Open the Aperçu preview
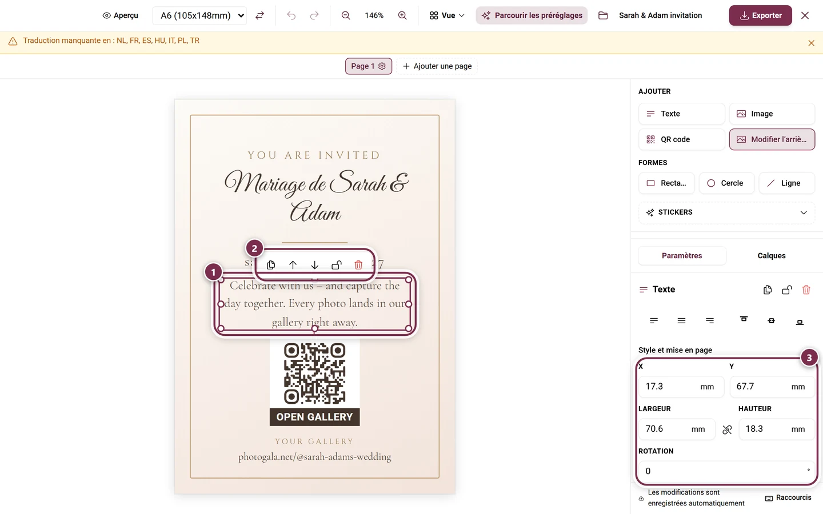This screenshot has height=514, width=823. [121, 15]
